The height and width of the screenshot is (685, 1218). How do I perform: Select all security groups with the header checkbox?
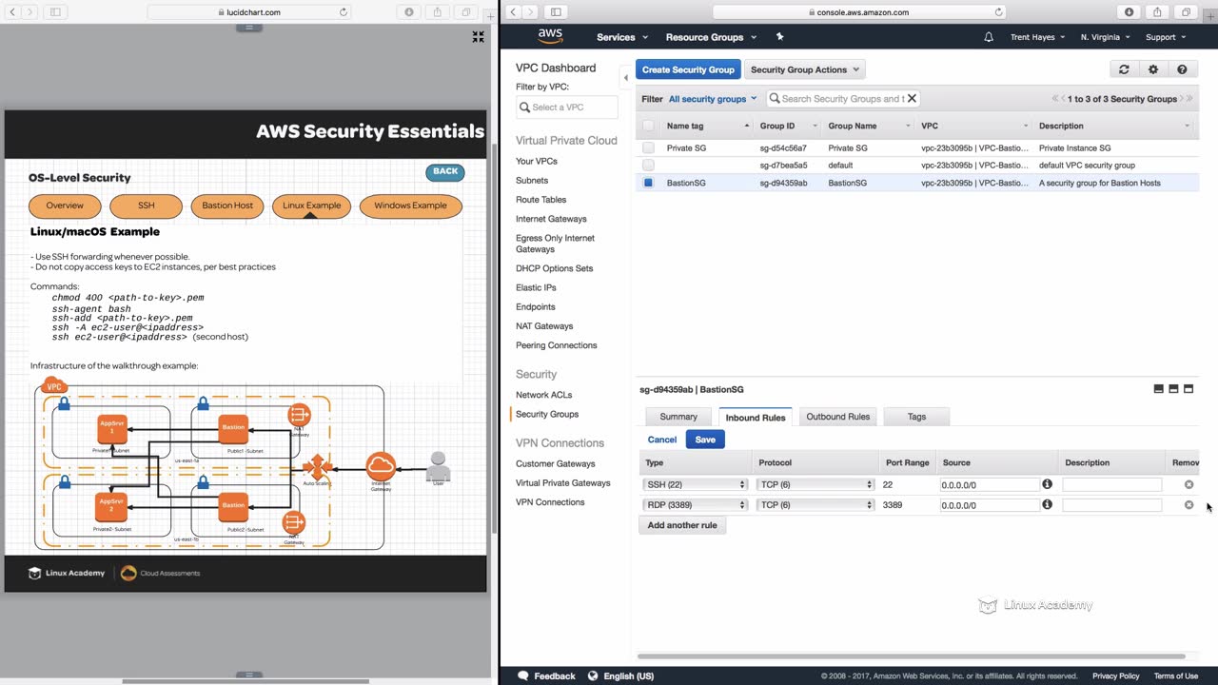(x=648, y=126)
